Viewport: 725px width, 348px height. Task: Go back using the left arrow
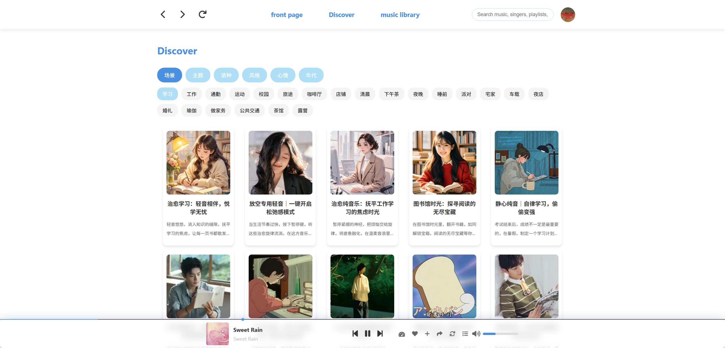coord(163,14)
